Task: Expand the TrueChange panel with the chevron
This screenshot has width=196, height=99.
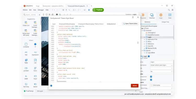Action: (136, 91)
